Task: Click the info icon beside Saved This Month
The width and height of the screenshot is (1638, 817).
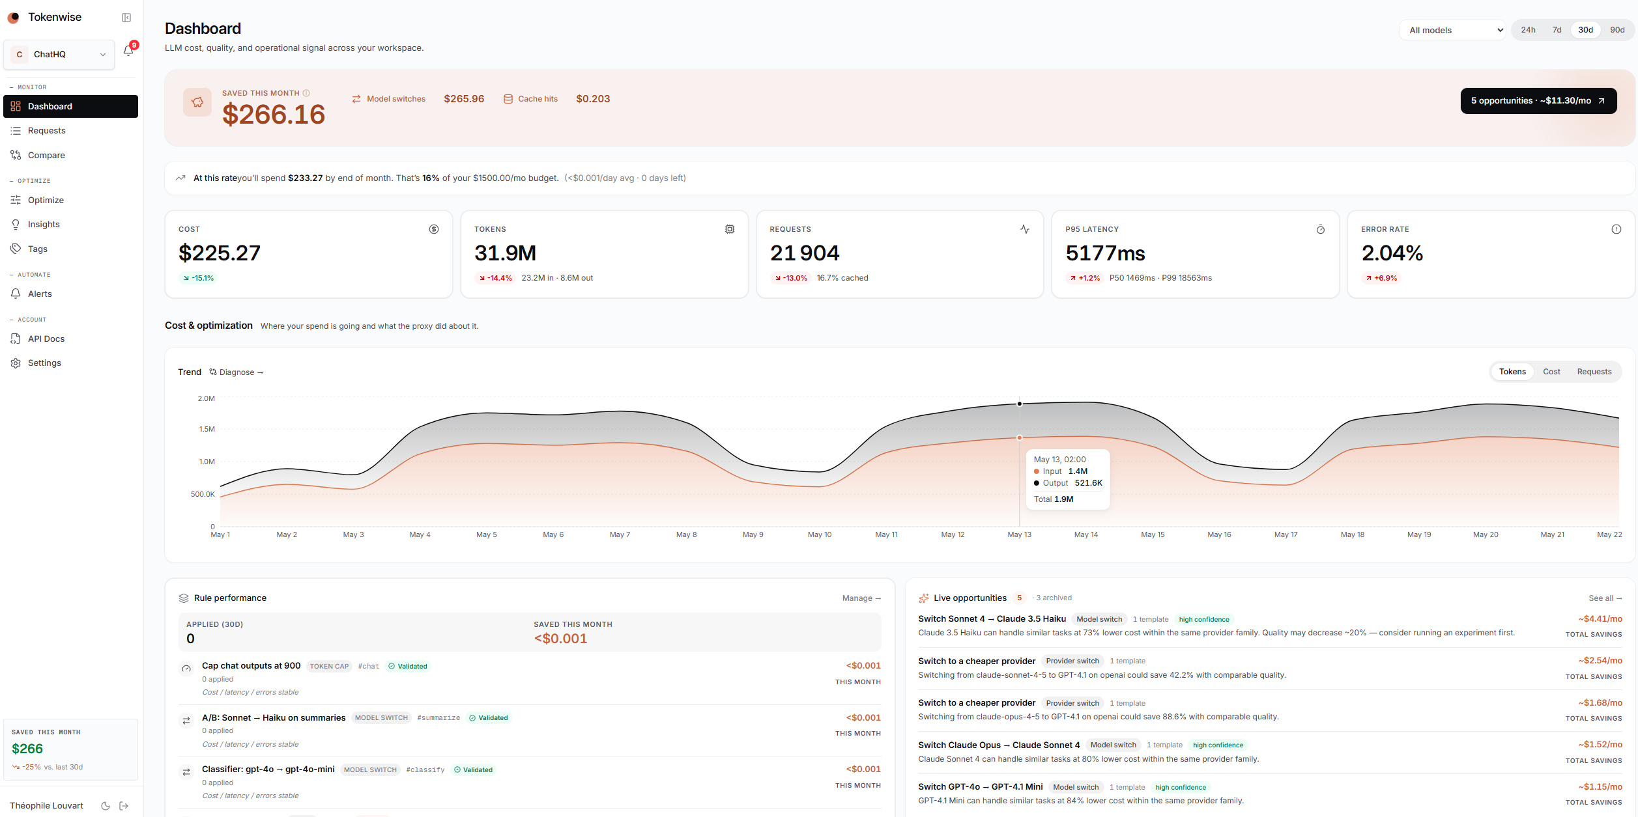Action: click(x=306, y=93)
